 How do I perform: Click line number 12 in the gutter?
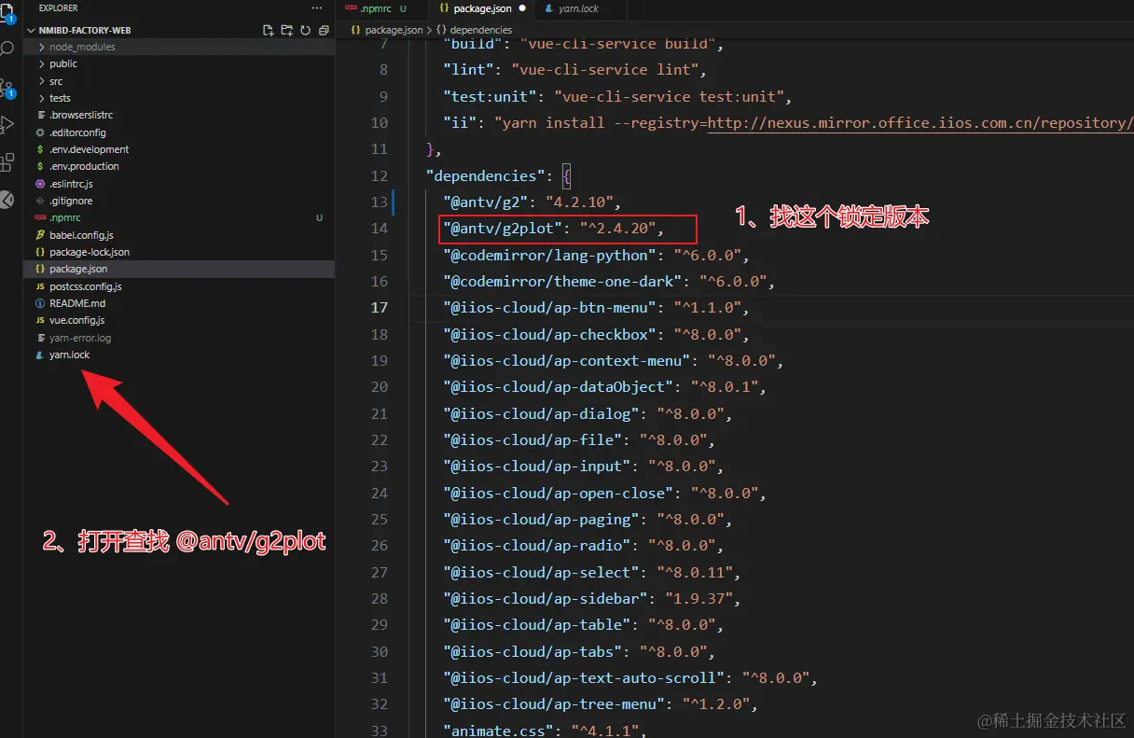[x=379, y=175]
